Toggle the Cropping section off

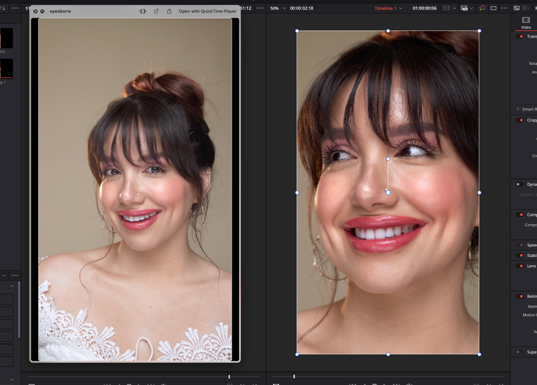(x=520, y=120)
